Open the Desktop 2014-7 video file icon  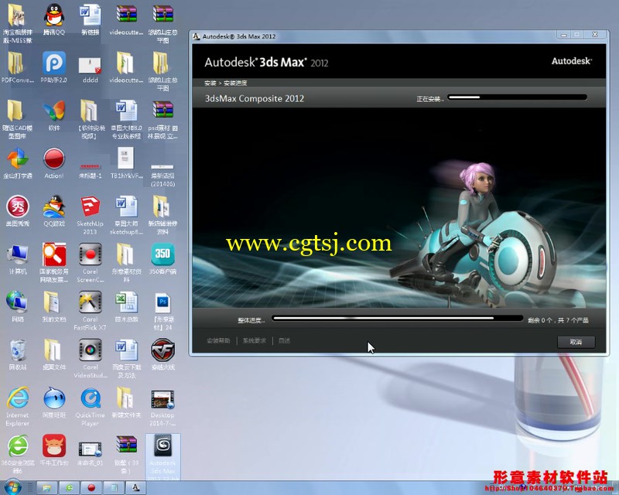click(x=162, y=407)
